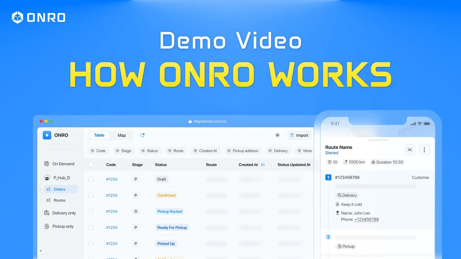
Task: Open Orders in the sidebar
Action: click(61, 189)
